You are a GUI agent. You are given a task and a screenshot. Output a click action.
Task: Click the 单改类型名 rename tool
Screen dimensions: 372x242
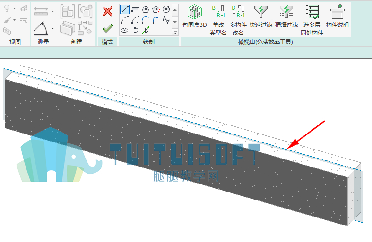coord(218,20)
